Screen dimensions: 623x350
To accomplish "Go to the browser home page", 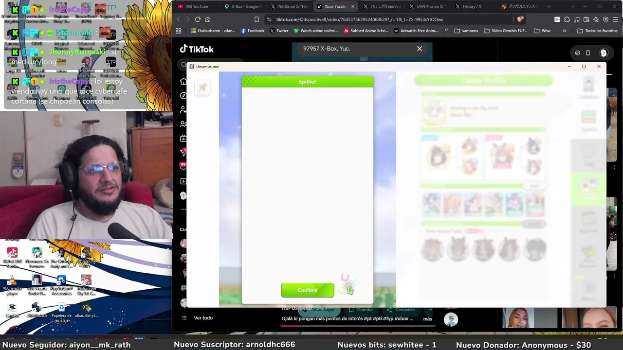I will (207, 19).
